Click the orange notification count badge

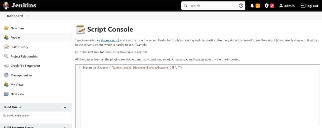pos(258,6)
